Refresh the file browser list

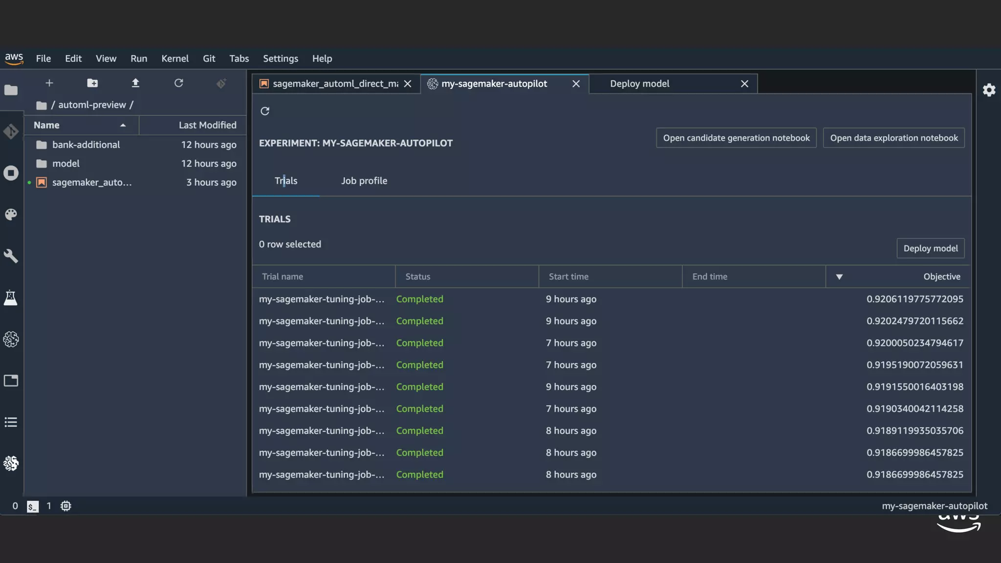[178, 83]
